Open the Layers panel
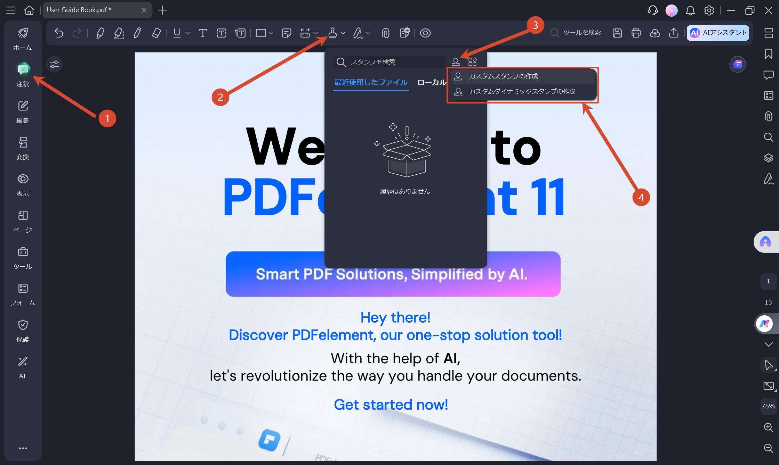Screen dimensions: 779x465 pyautogui.click(x=769, y=158)
